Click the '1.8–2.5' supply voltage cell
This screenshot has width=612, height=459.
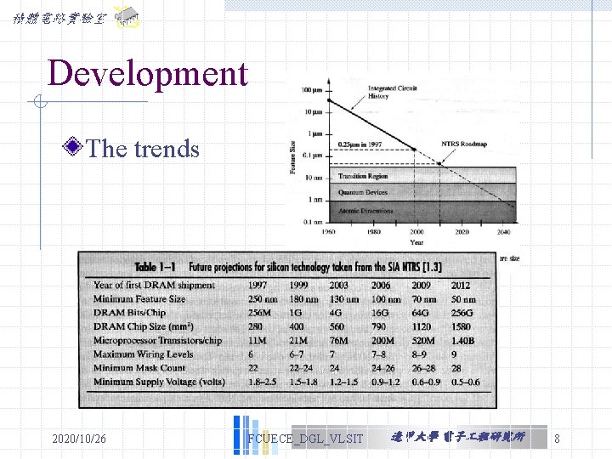click(x=263, y=382)
